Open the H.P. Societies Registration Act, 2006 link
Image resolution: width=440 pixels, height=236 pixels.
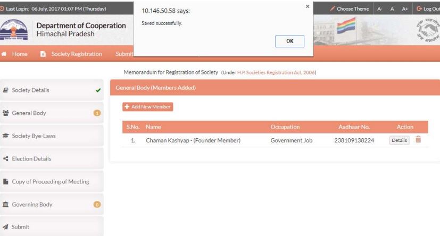[276, 73]
